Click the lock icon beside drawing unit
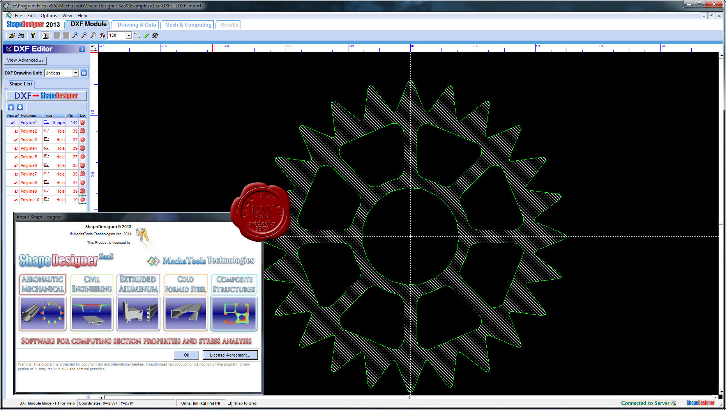This screenshot has height=410, width=726. coord(84,73)
